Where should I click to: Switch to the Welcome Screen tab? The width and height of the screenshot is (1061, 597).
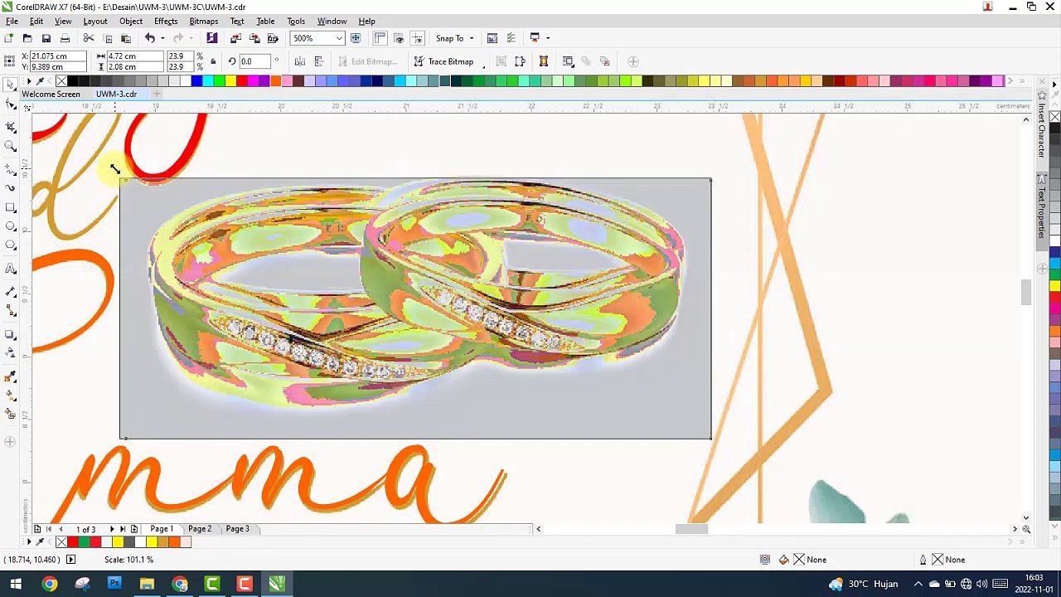[x=51, y=95]
